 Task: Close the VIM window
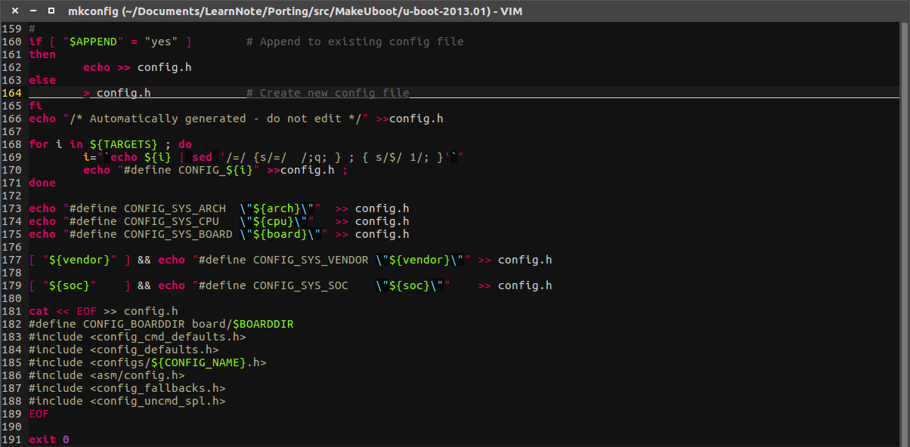click(14, 11)
